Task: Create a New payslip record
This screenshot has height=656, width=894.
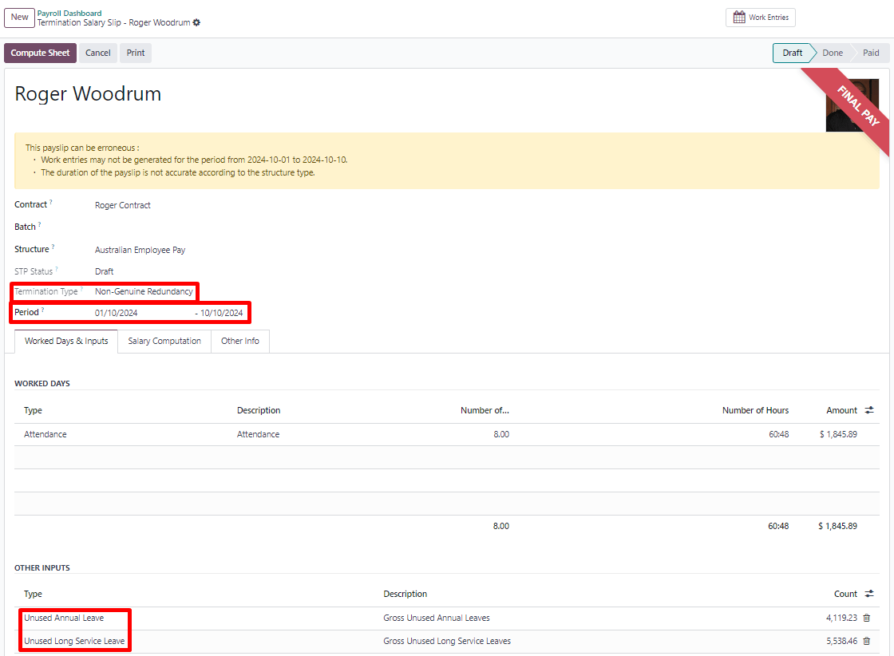Action: pyautogui.click(x=20, y=18)
